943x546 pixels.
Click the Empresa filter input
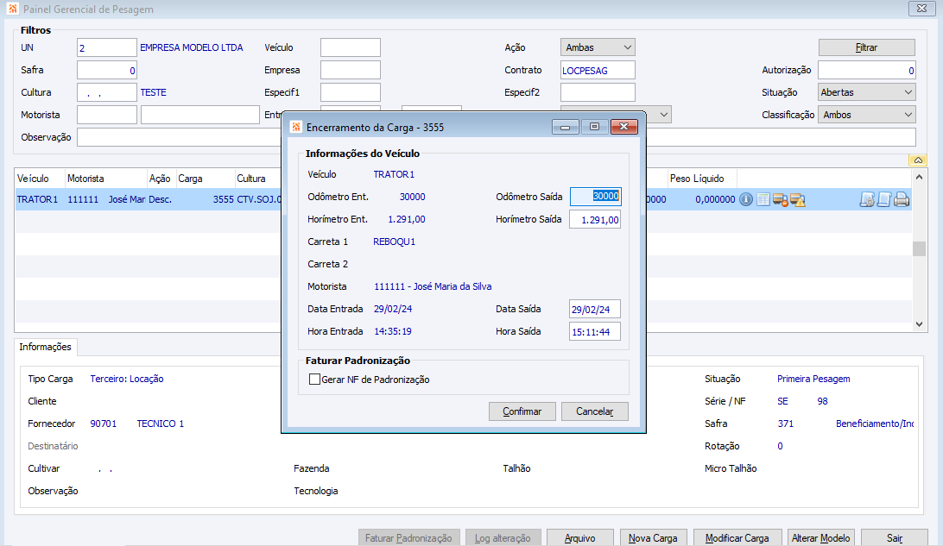[351, 70]
